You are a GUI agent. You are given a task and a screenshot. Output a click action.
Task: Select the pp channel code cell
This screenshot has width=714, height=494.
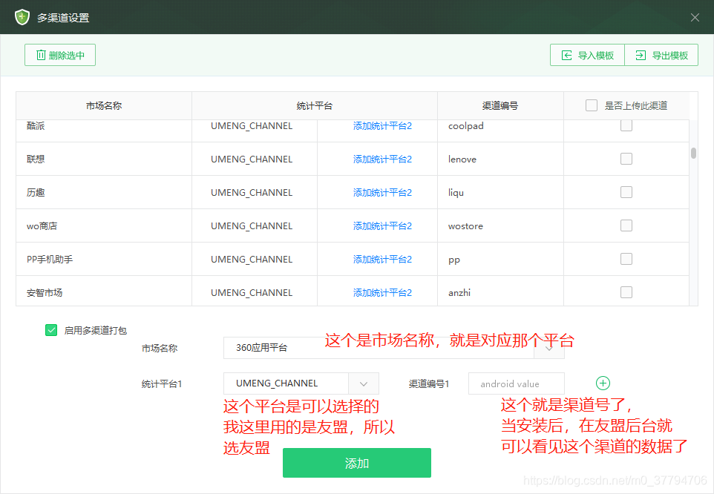[500, 259]
